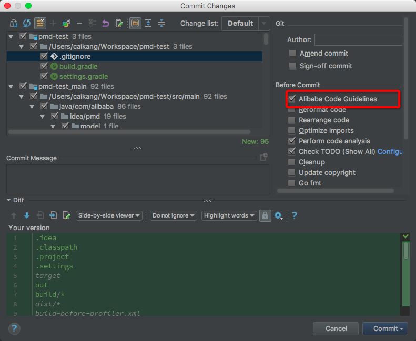Click the Expand All toolbar icon
The height and width of the screenshot is (341, 416).
point(148,23)
